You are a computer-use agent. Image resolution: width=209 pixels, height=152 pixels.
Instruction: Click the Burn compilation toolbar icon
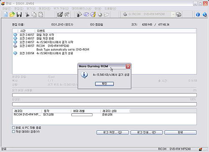79,15
